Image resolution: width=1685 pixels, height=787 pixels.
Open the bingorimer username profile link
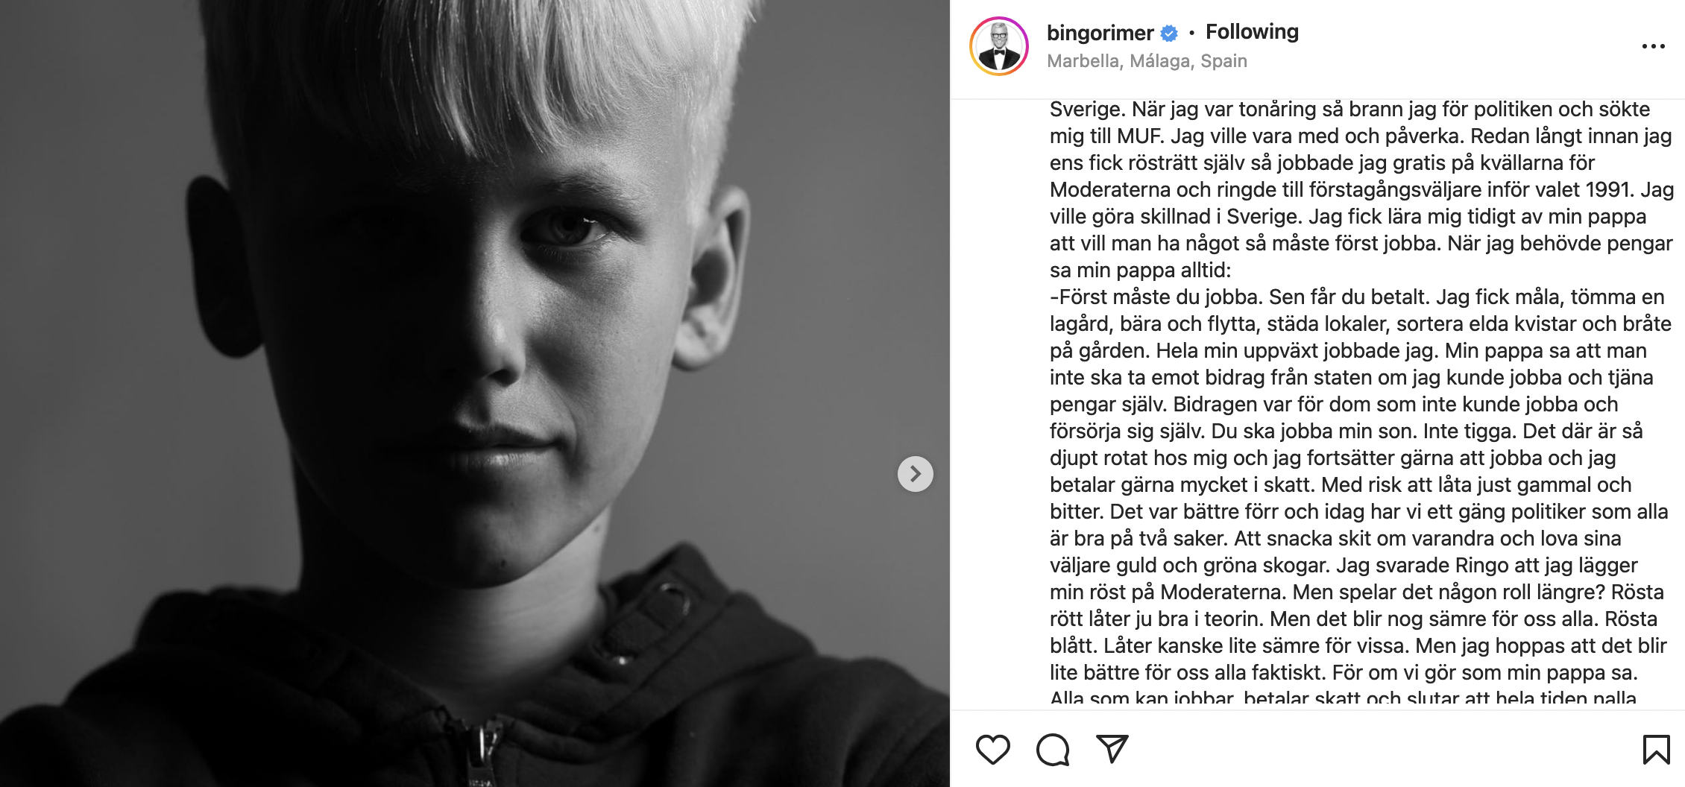[x=1100, y=33]
